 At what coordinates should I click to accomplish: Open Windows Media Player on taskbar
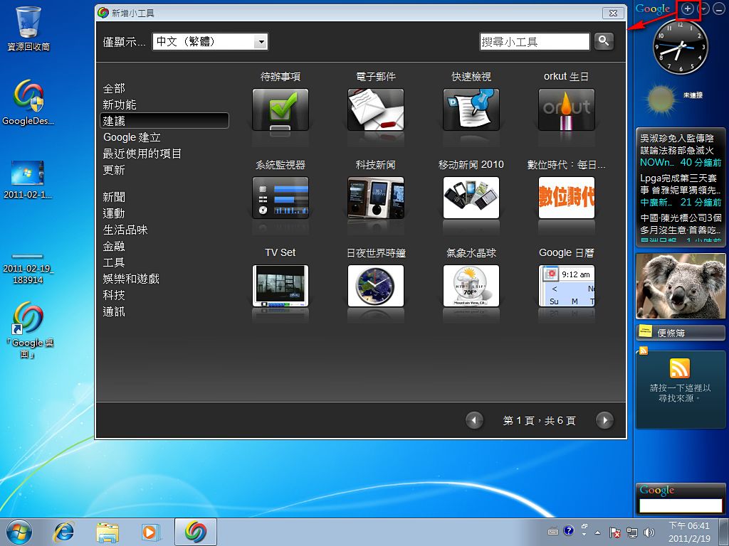(x=151, y=532)
